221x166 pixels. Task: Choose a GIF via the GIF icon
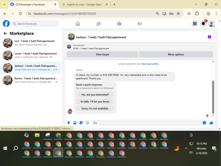click(88, 123)
